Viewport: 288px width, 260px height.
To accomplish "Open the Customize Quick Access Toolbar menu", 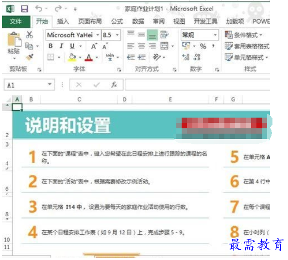I will tap(75, 9).
